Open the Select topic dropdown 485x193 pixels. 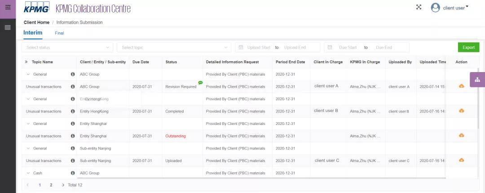(174, 47)
